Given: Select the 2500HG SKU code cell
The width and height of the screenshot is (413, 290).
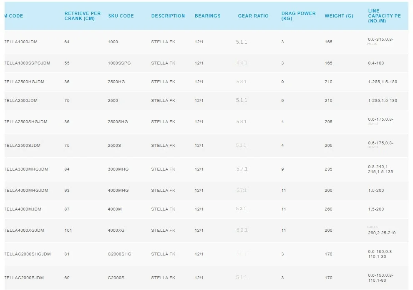Looking at the screenshot, I should pyautogui.click(x=116, y=82).
